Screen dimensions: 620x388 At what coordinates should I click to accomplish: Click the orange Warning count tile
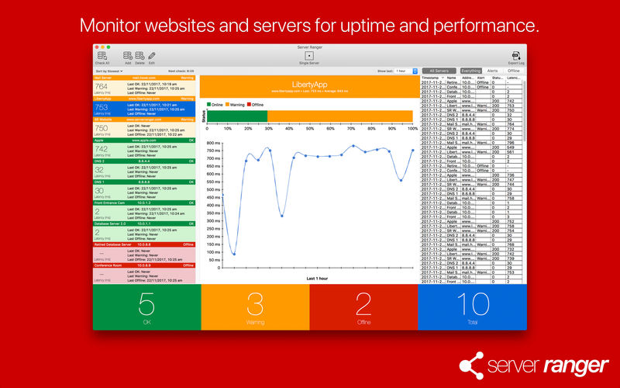255,307
